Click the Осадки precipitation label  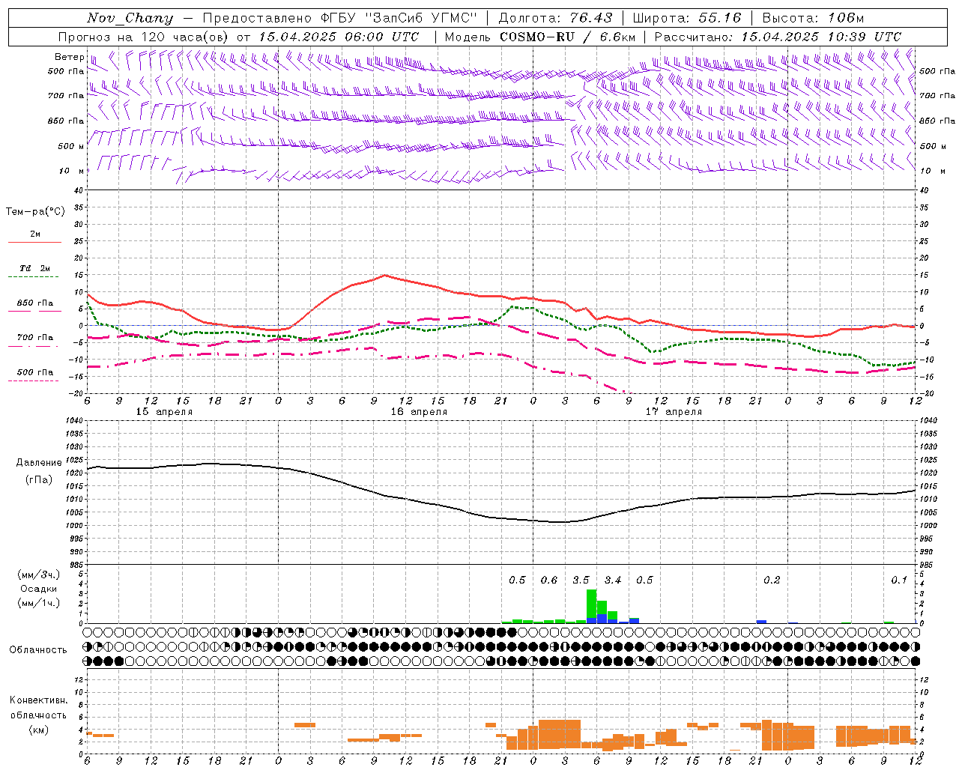click(37, 589)
